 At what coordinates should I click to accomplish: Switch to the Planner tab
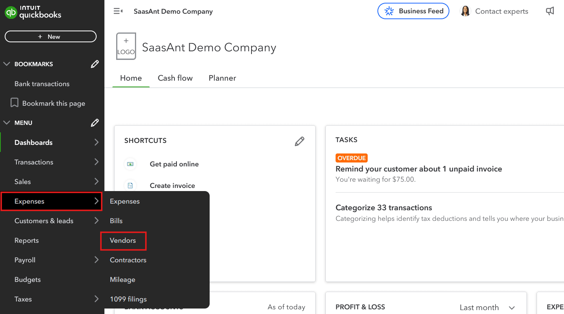click(x=222, y=78)
